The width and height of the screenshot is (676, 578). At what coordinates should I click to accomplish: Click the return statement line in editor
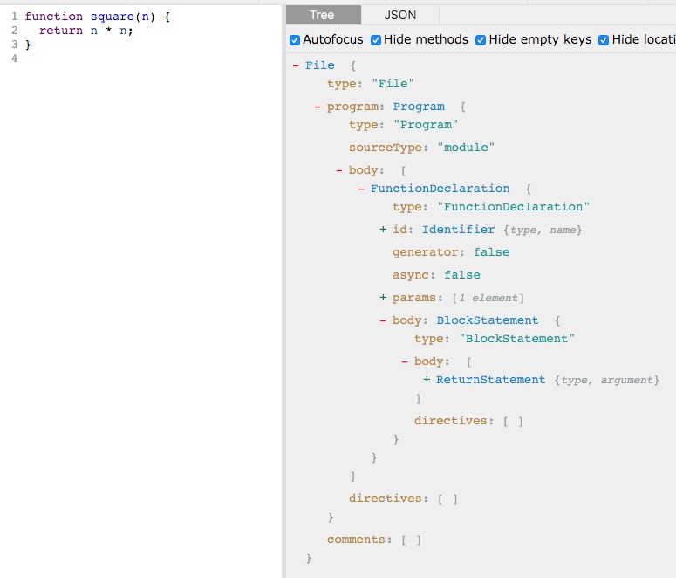coord(85,31)
